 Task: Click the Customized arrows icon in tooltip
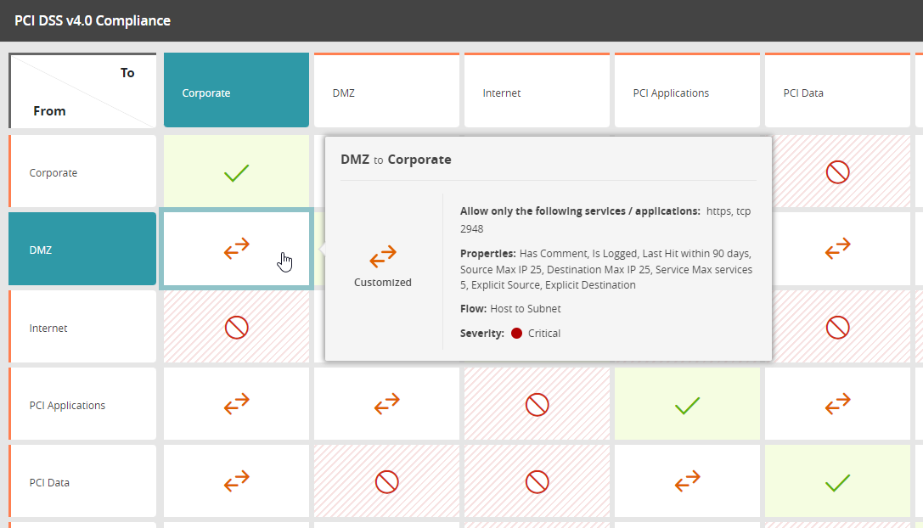383,255
